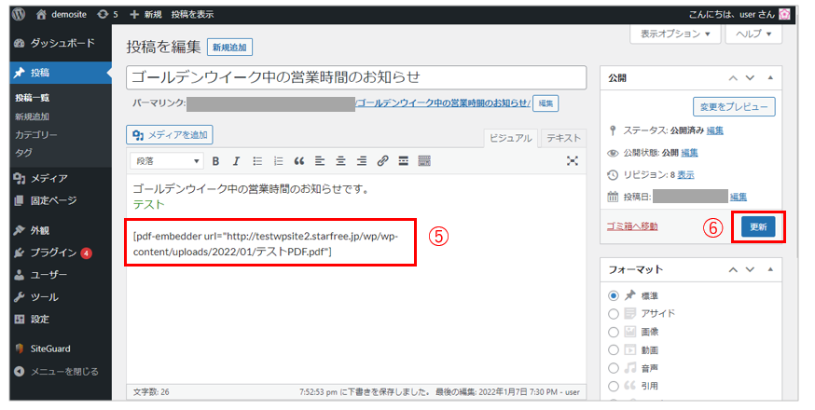This screenshot has width=815, height=410.
Task: Toggle the distraction-free fullscreen editor icon
Action: [x=573, y=160]
